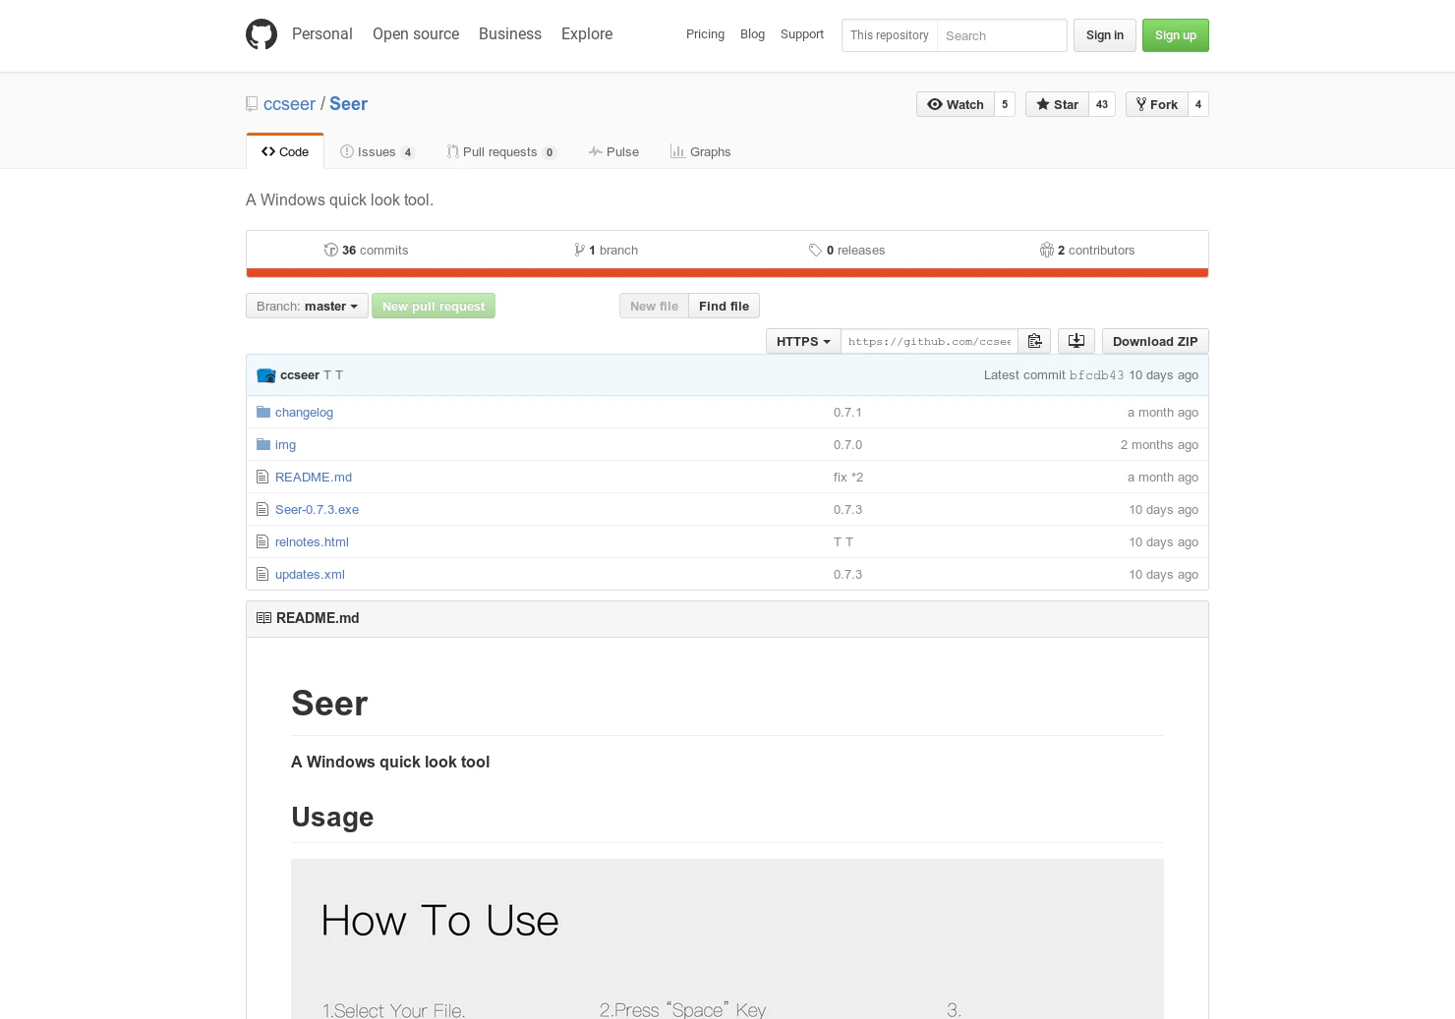Image resolution: width=1455 pixels, height=1019 pixels.
Task: Select the Code tab
Action: point(285,151)
